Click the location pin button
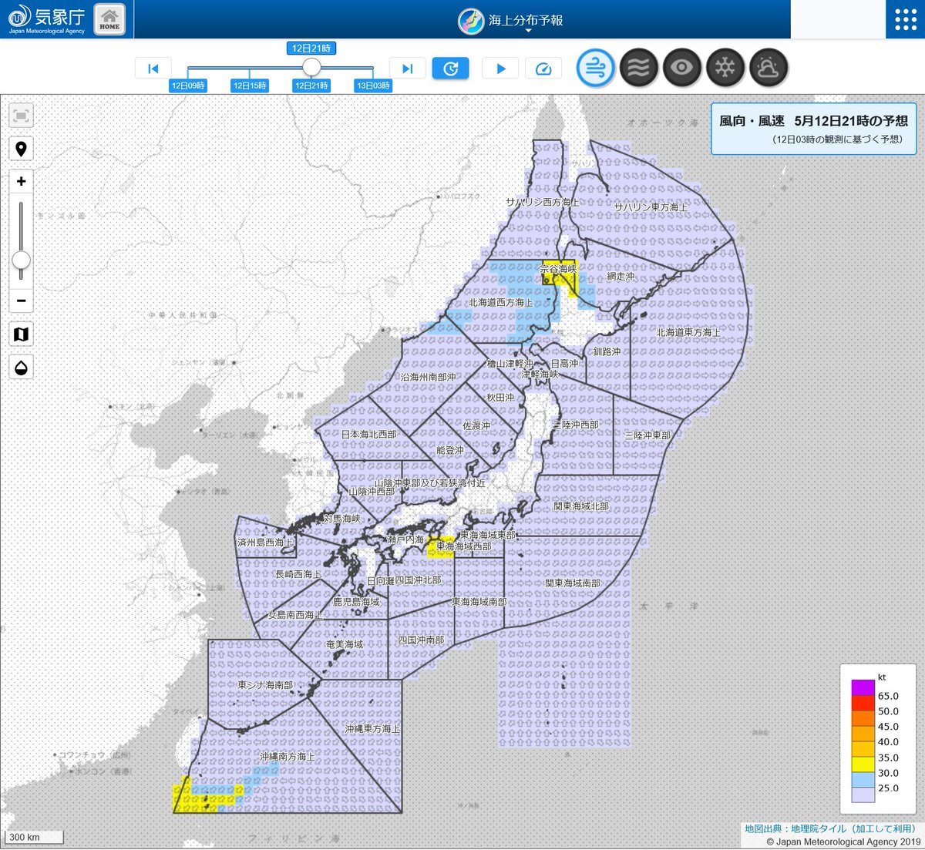This screenshot has height=850, width=925. click(22, 149)
